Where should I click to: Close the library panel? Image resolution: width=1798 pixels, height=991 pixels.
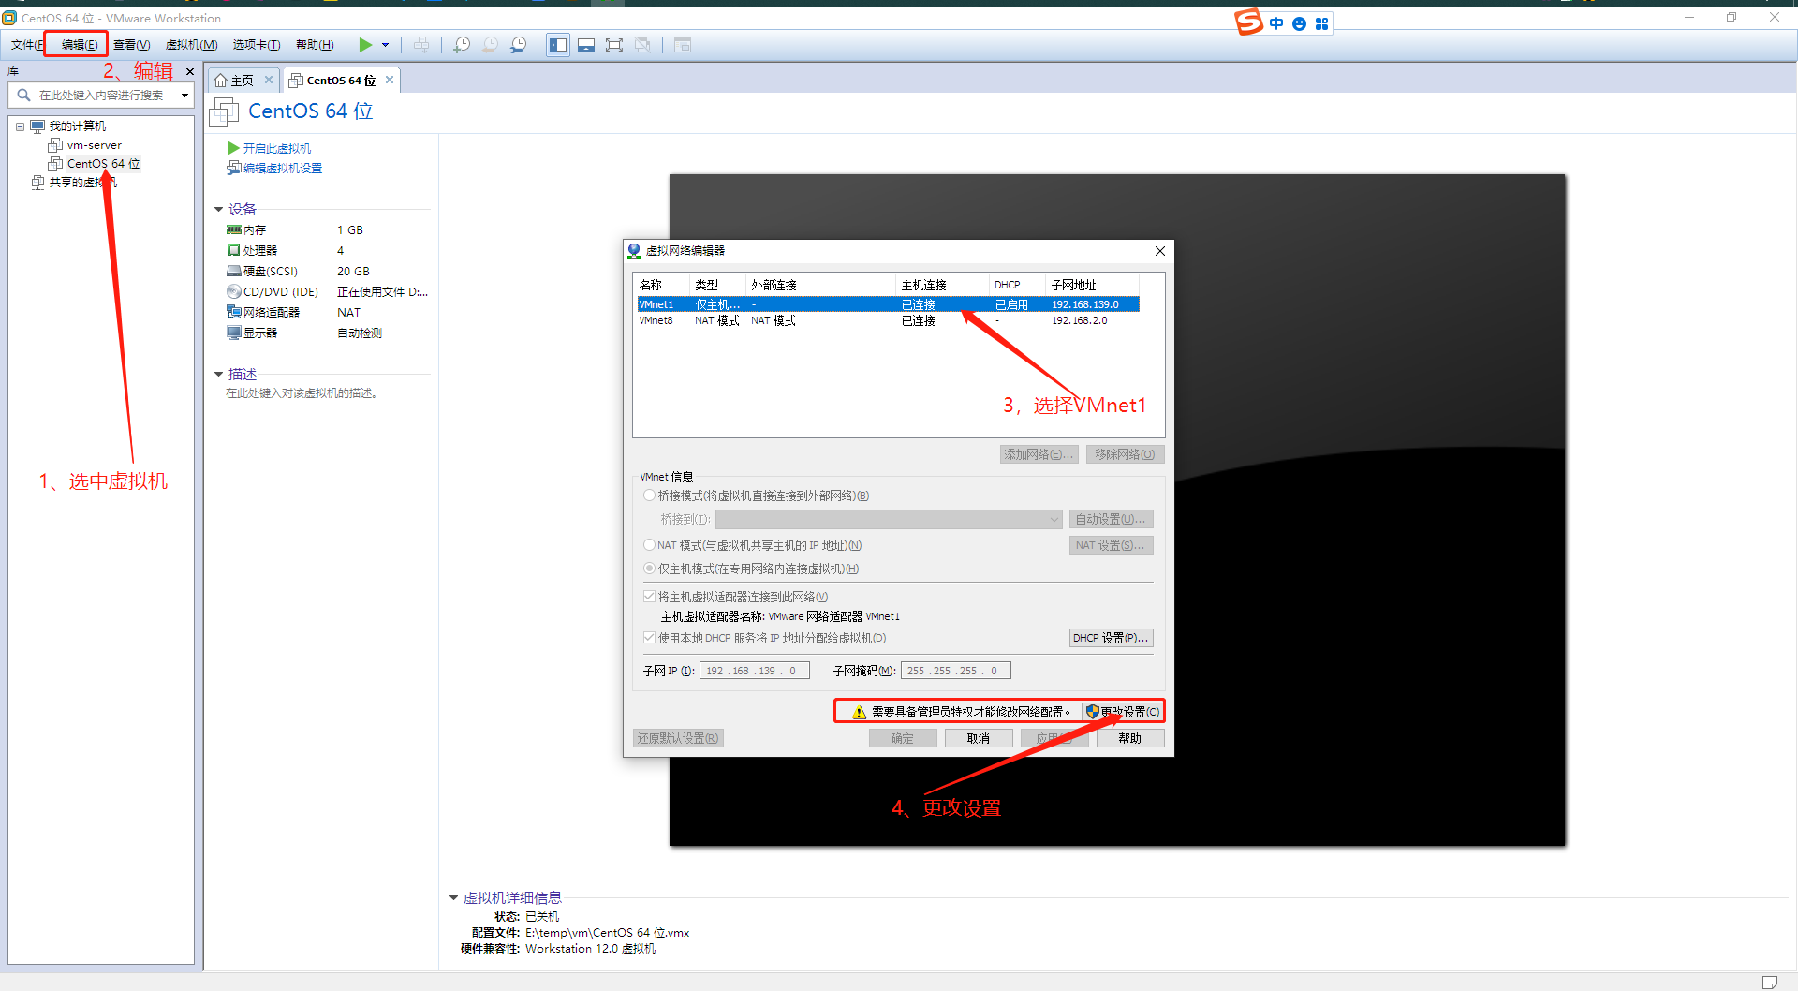(x=190, y=71)
